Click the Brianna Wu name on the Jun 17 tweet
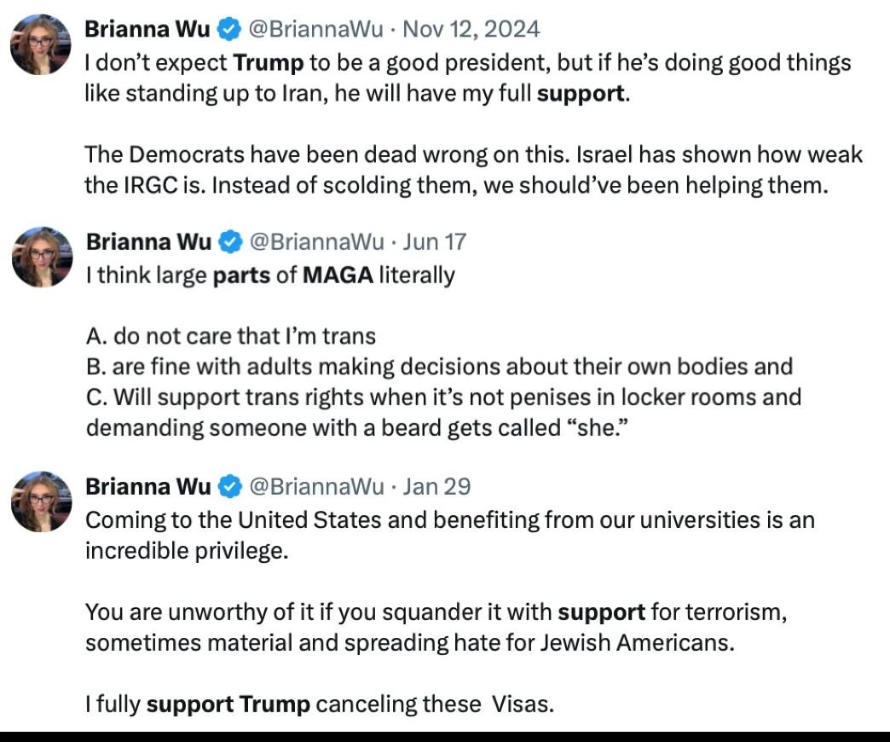 click(x=148, y=242)
